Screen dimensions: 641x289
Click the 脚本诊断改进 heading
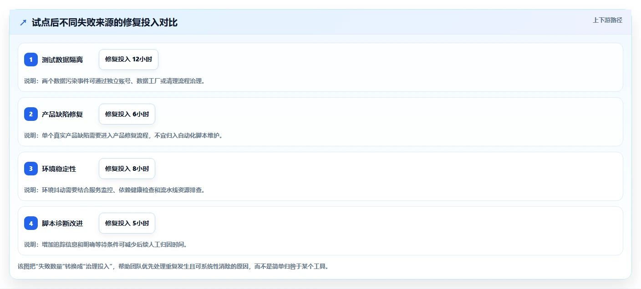point(62,223)
